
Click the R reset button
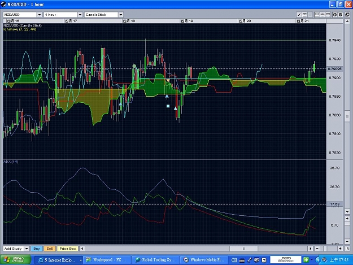pyautogui.click(x=347, y=249)
